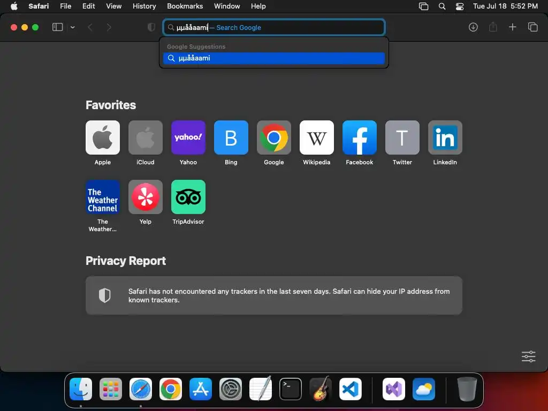Open the iCloud favorite
The image size is (548, 411).
pyautogui.click(x=146, y=138)
